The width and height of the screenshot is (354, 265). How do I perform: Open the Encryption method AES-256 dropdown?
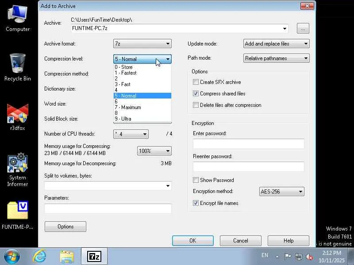coord(281,192)
